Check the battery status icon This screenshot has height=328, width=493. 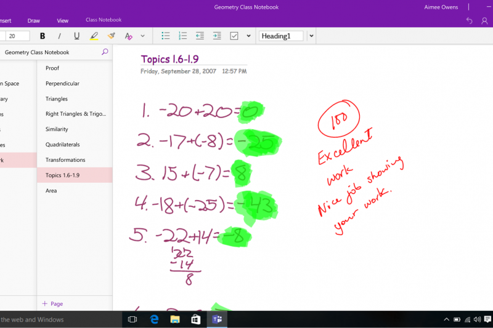pos(457,319)
